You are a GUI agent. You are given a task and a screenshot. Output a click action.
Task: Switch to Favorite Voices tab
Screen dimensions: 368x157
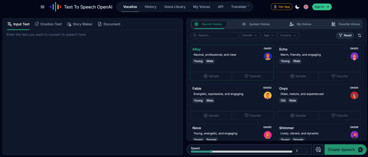[345, 24]
